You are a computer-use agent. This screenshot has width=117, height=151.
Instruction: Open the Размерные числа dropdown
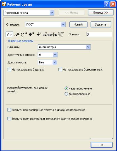tap(29, 13)
